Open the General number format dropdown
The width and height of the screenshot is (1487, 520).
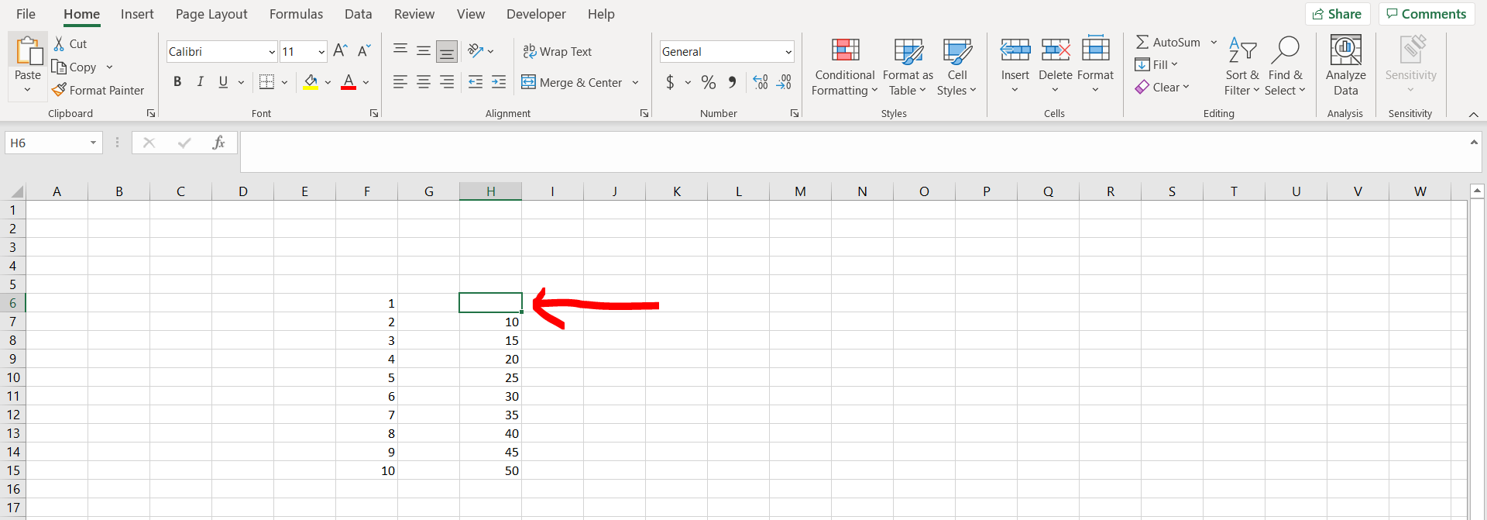tap(788, 52)
